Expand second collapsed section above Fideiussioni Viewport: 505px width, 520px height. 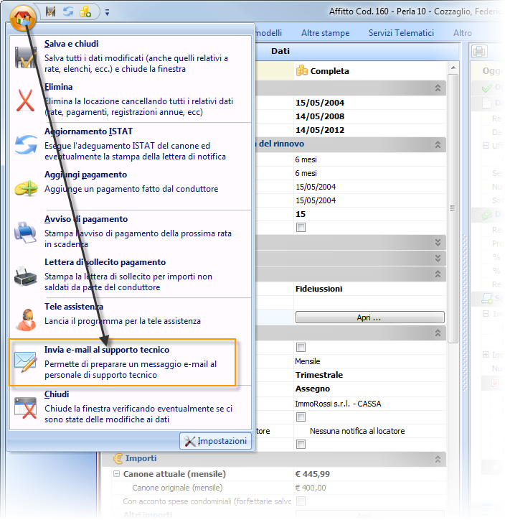(x=438, y=259)
